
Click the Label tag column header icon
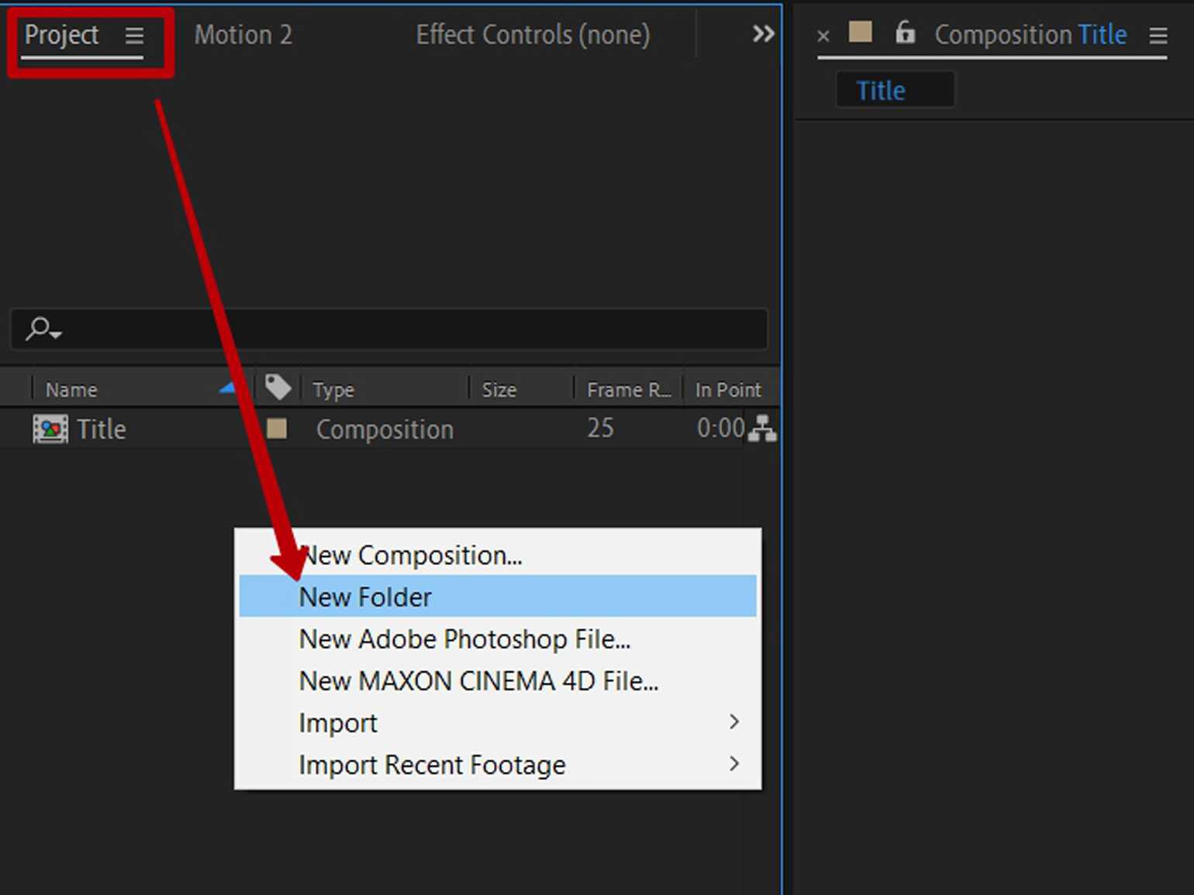click(278, 387)
